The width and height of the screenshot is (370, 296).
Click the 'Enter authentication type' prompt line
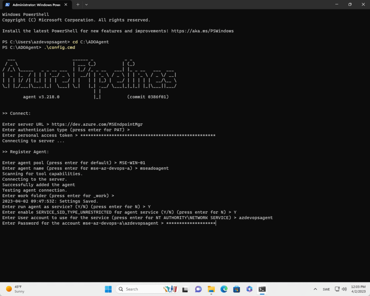tap(66, 130)
